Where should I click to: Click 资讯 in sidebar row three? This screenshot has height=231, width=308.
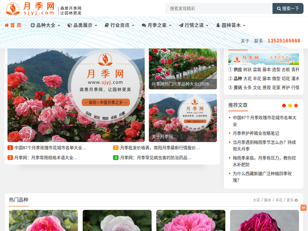tap(238, 88)
